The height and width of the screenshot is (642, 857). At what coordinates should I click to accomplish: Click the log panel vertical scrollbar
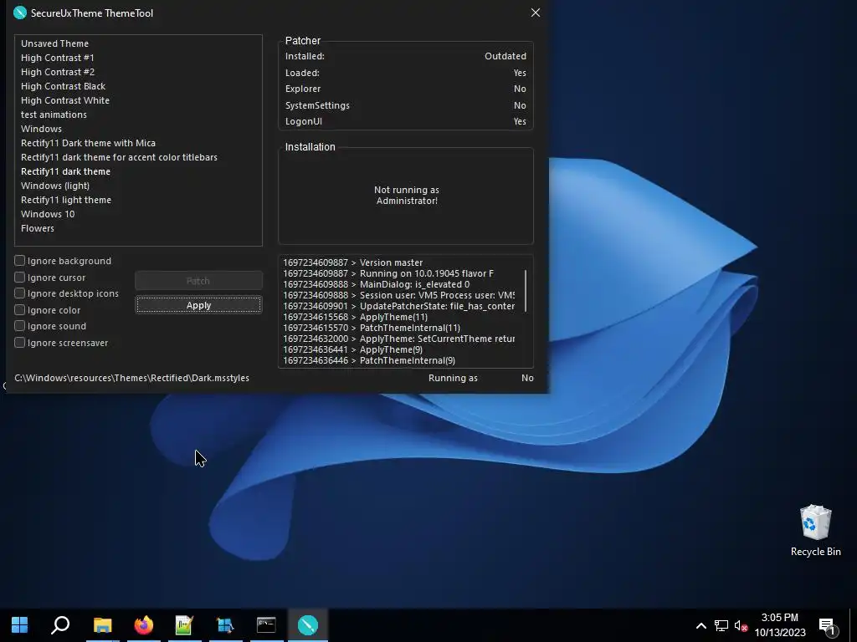526,290
